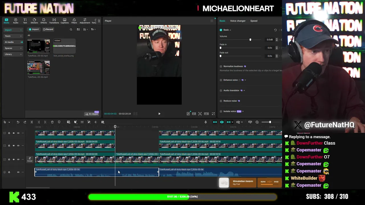Click the AI clipper button
Image resolution: width=365 pixels, height=205 pixels.
click(92, 114)
